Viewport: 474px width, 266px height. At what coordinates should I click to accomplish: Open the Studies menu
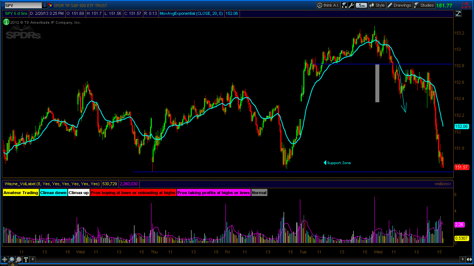pyautogui.click(x=424, y=5)
